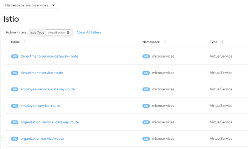The height and width of the screenshot is (149, 248).
Task: Click VS badge for organization-service-gateway-route
Action: click(x=15, y=122)
